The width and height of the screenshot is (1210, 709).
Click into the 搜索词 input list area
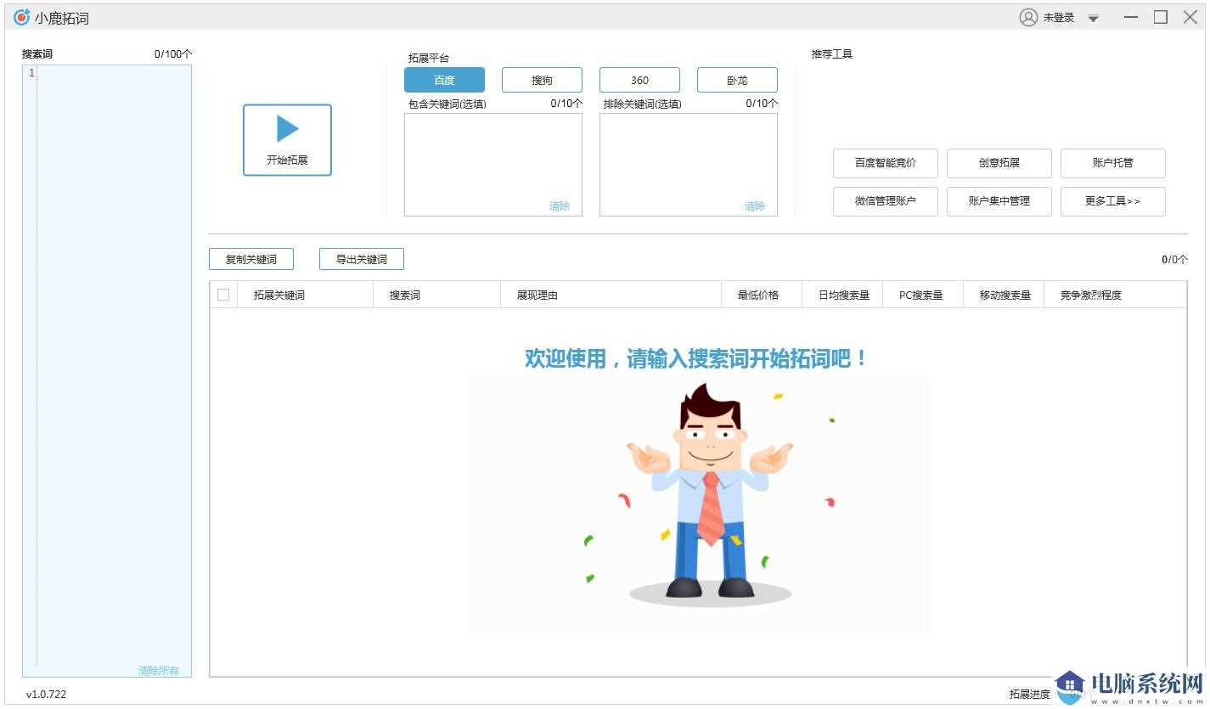click(x=107, y=370)
